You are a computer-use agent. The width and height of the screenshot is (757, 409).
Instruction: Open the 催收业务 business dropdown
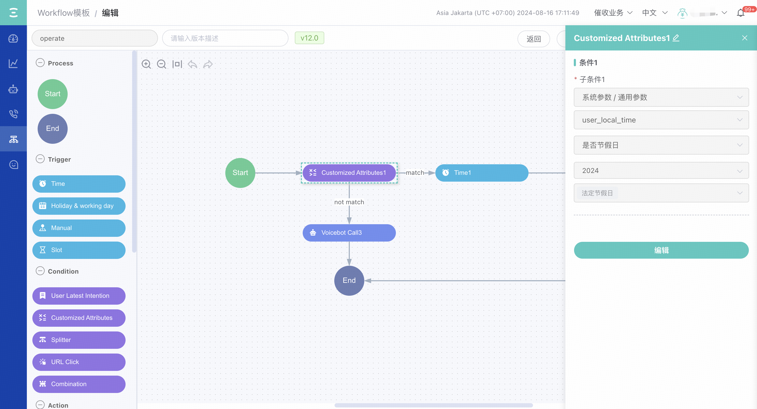tap(613, 13)
